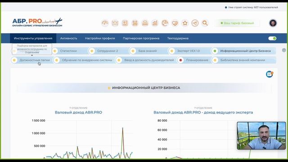Click the 60 000 axis label
Screen dimensions: 288x162
point(162,130)
